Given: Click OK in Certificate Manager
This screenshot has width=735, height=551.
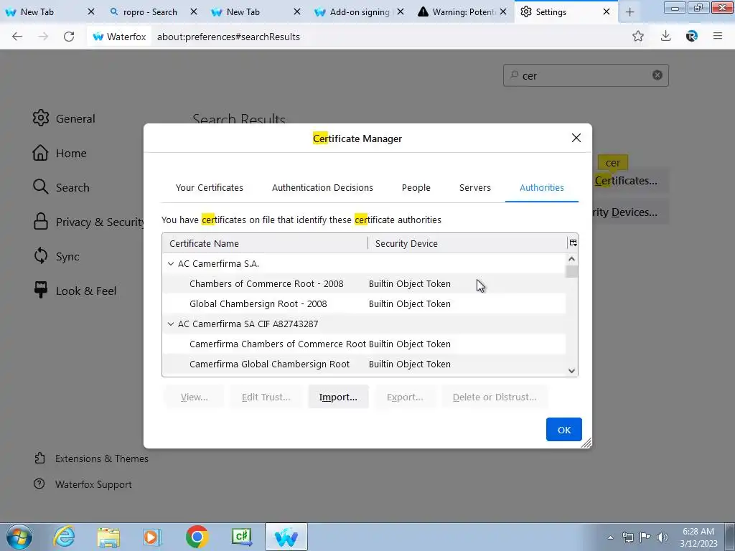Looking at the screenshot, I should click(x=564, y=430).
